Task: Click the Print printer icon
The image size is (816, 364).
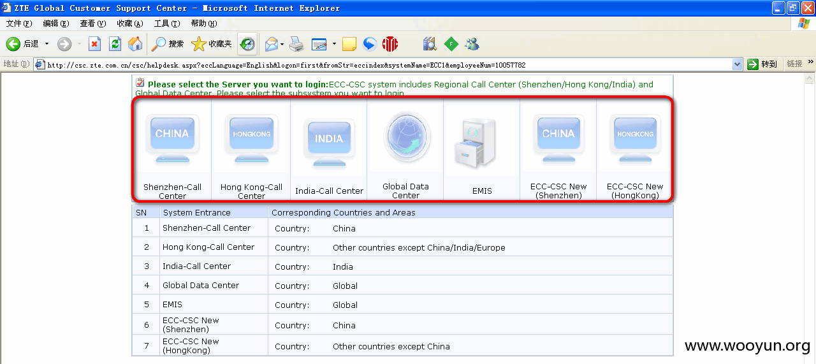Action: tap(296, 44)
